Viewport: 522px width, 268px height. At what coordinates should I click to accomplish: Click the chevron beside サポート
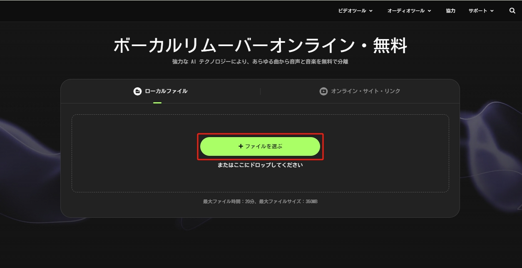click(x=491, y=10)
